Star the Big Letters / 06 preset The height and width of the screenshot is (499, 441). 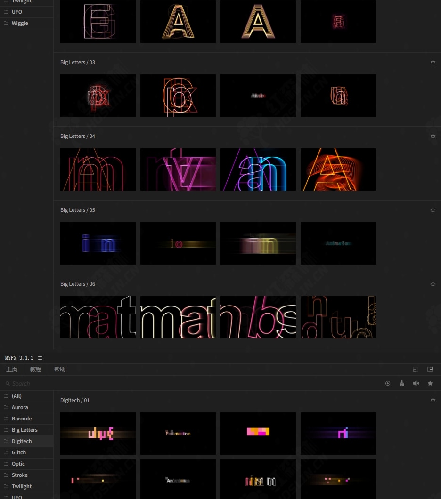click(433, 284)
